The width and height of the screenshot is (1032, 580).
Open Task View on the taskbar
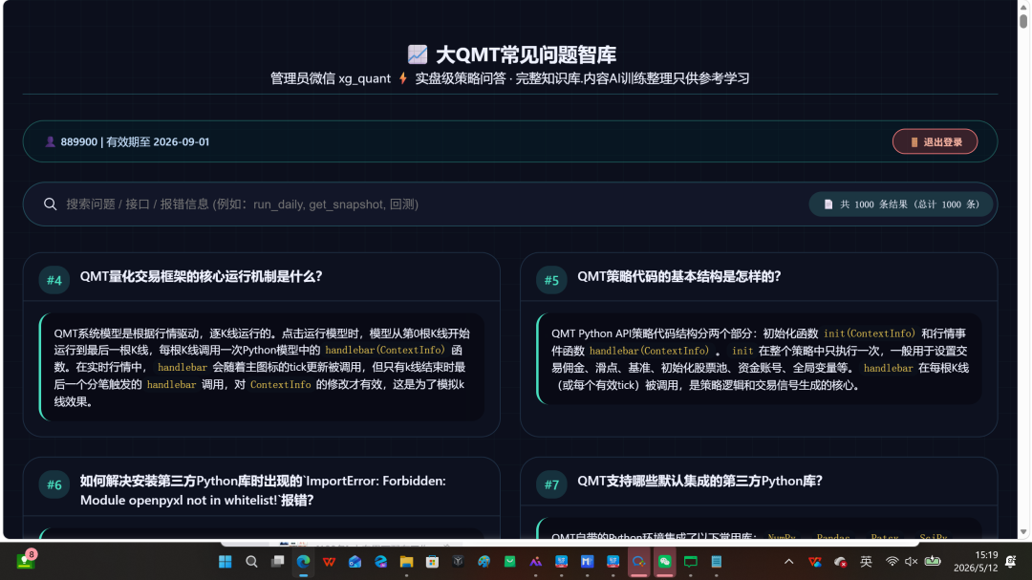[277, 562]
